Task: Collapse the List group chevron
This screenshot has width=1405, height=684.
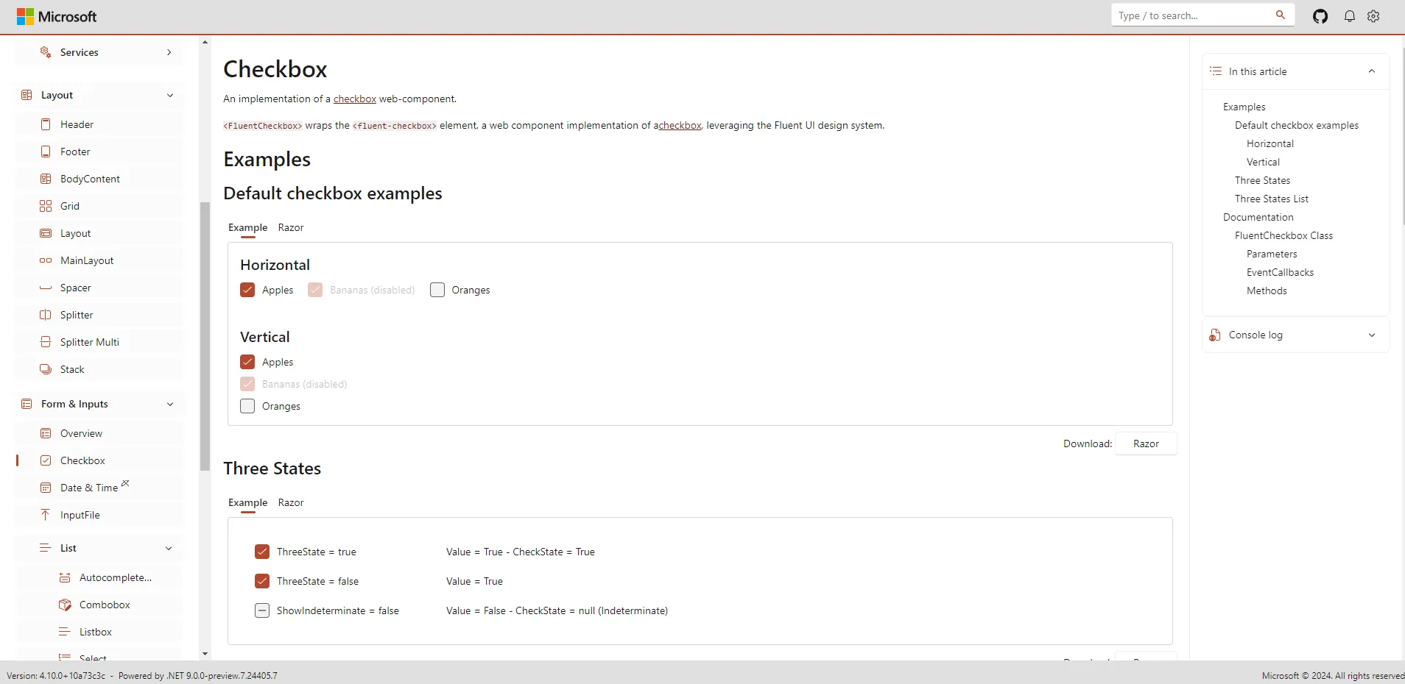Action: pos(169,548)
